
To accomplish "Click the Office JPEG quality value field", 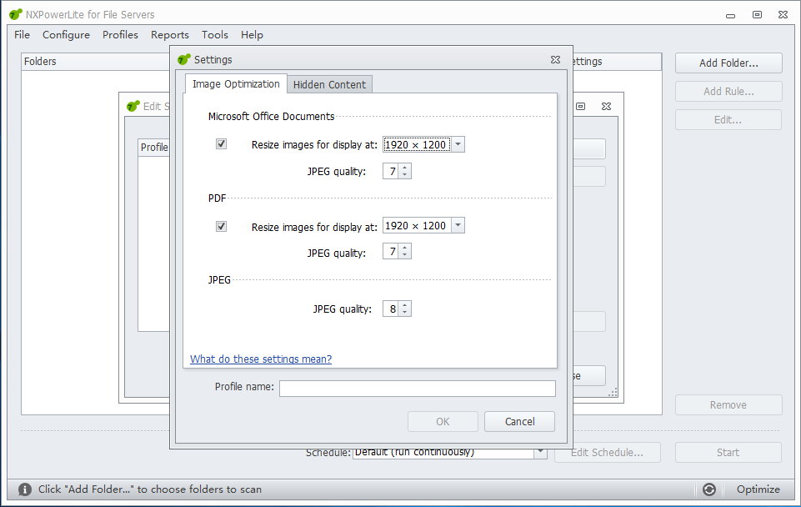I will click(391, 171).
